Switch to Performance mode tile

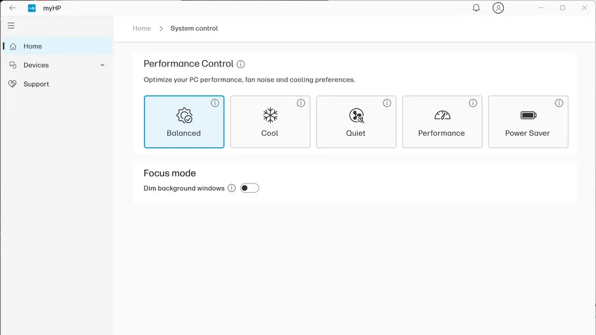(x=442, y=122)
